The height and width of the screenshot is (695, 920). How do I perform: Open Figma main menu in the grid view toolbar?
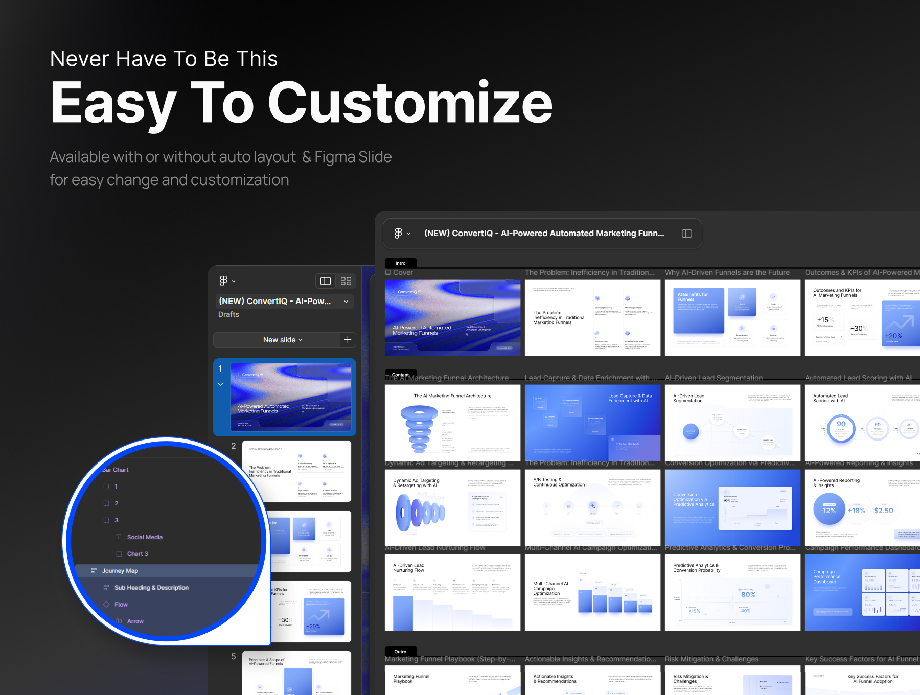click(x=402, y=234)
